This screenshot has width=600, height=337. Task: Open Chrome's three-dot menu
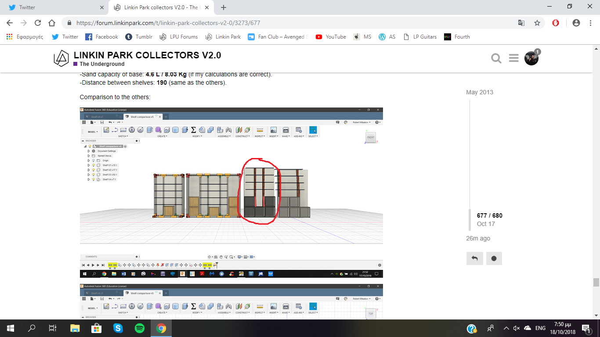590,23
